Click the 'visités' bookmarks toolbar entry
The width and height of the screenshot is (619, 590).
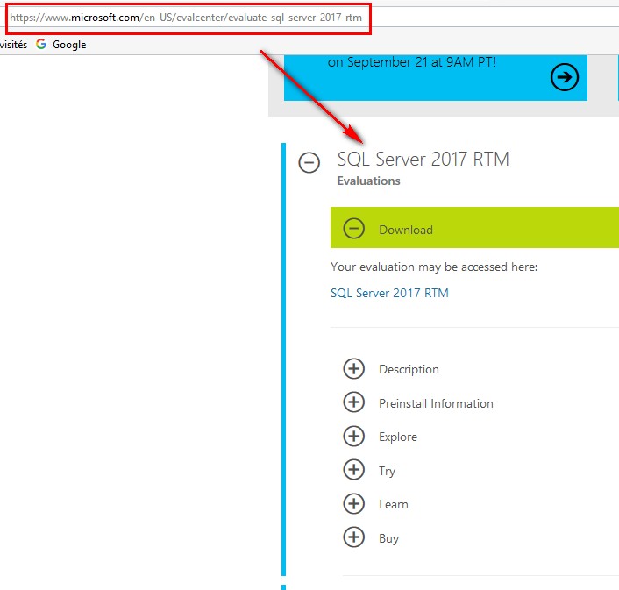tap(13, 45)
